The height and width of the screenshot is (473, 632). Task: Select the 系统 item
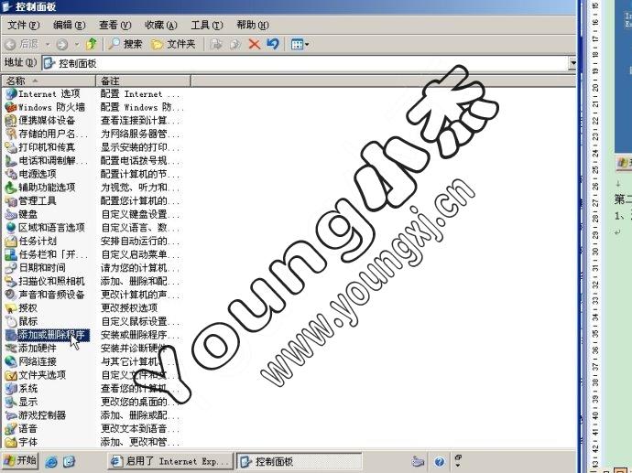[27, 389]
